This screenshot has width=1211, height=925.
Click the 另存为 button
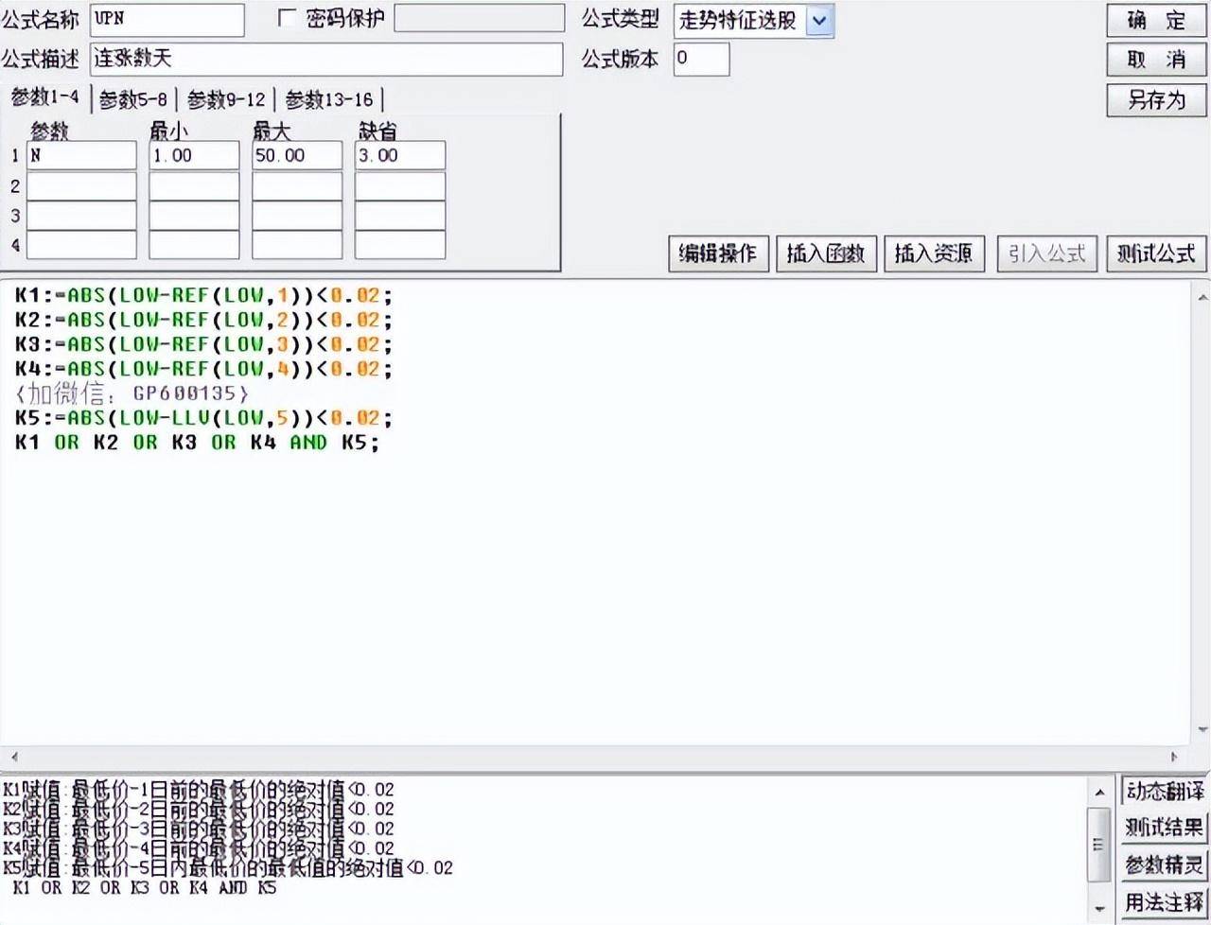(x=1156, y=99)
